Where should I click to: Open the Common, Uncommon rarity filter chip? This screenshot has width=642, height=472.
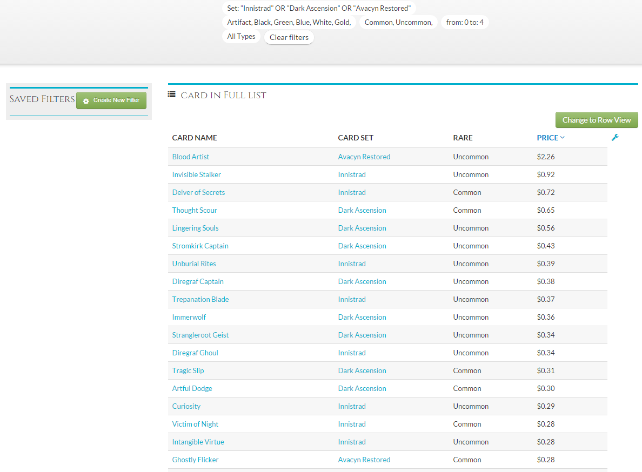pos(398,22)
